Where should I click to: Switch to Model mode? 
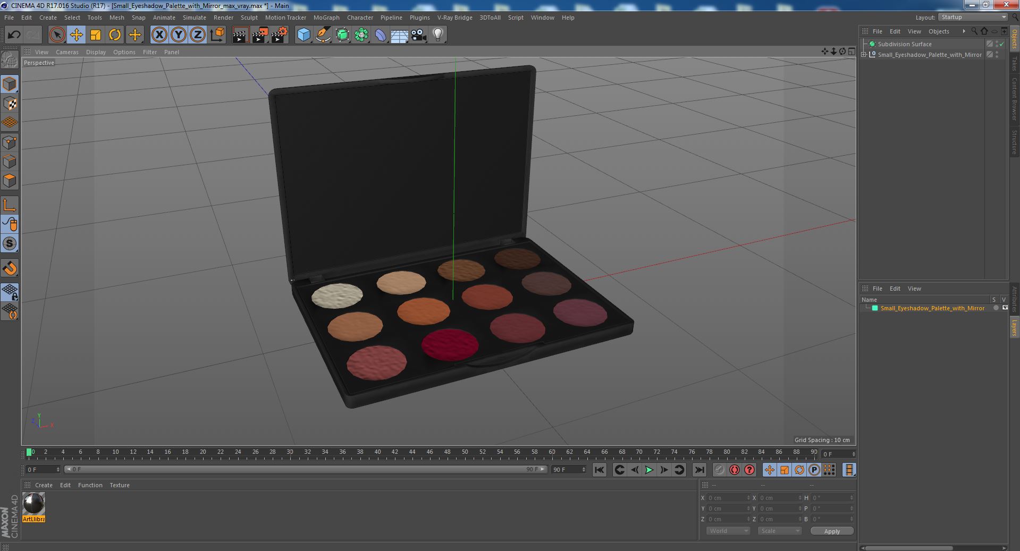pyautogui.click(x=10, y=84)
